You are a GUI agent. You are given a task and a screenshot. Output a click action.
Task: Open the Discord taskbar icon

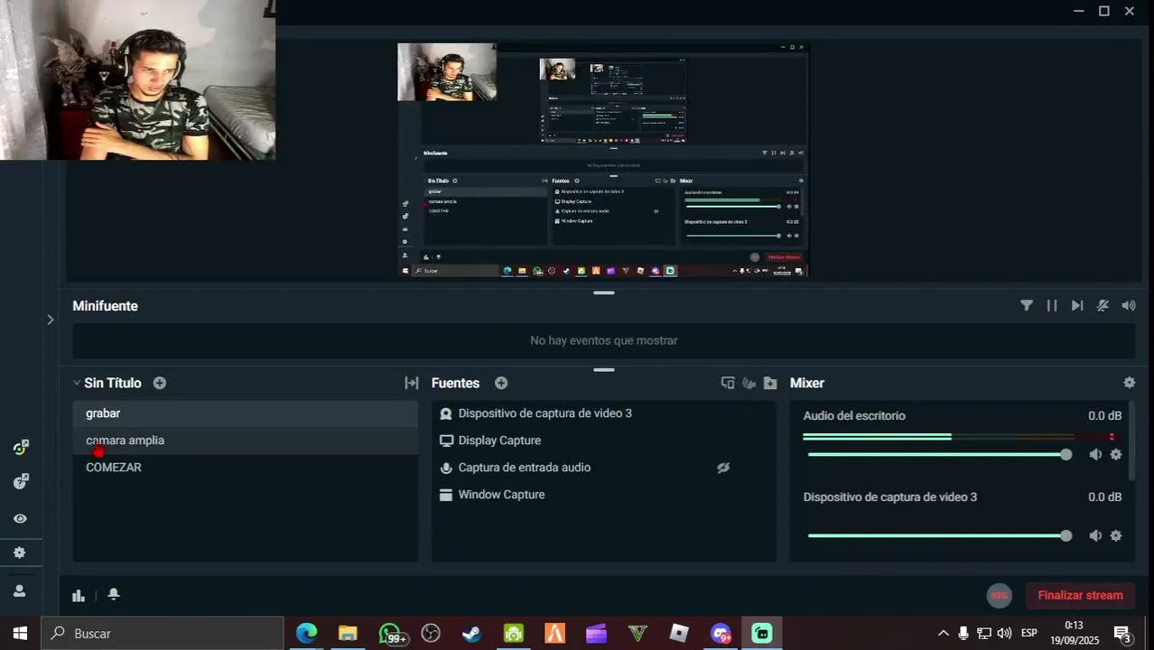(x=721, y=634)
